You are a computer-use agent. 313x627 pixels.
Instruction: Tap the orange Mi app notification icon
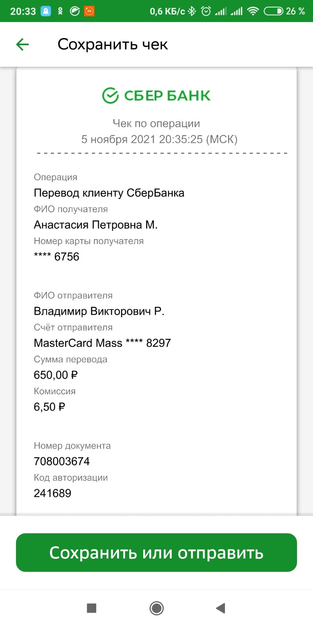(89, 11)
